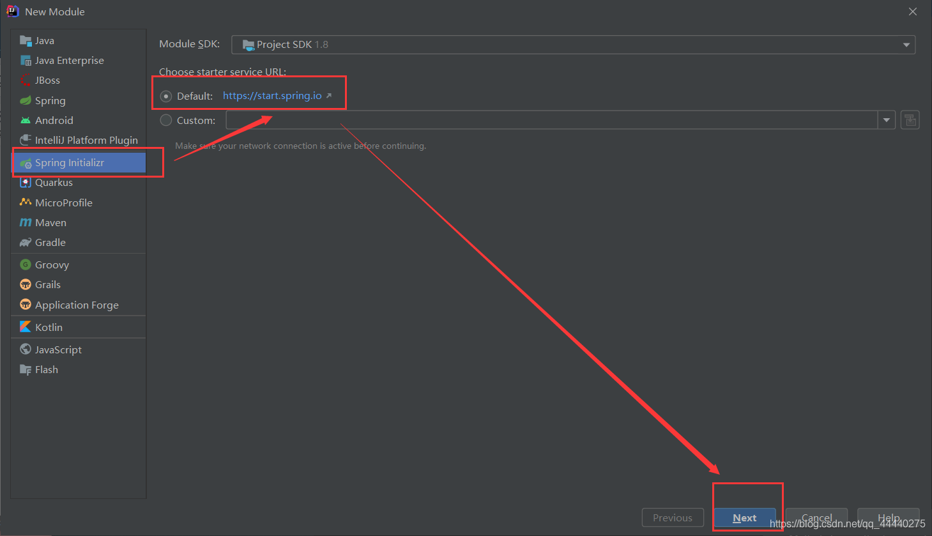The width and height of the screenshot is (932, 536).
Task: Click the Gradle elephant icon
Action: (26, 242)
